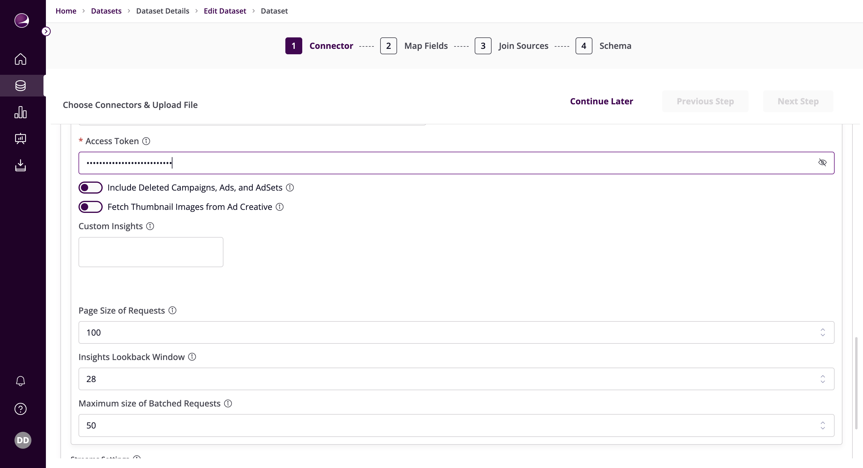The height and width of the screenshot is (468, 863).
Task: Go to Join Sources step 3
Action: [483, 46]
